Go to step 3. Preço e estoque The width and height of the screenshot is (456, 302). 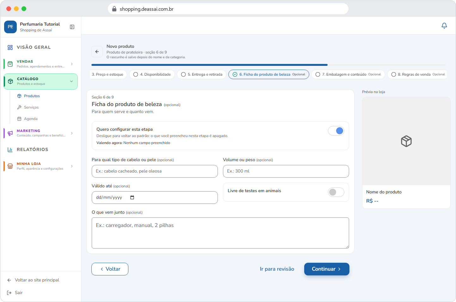pos(108,74)
